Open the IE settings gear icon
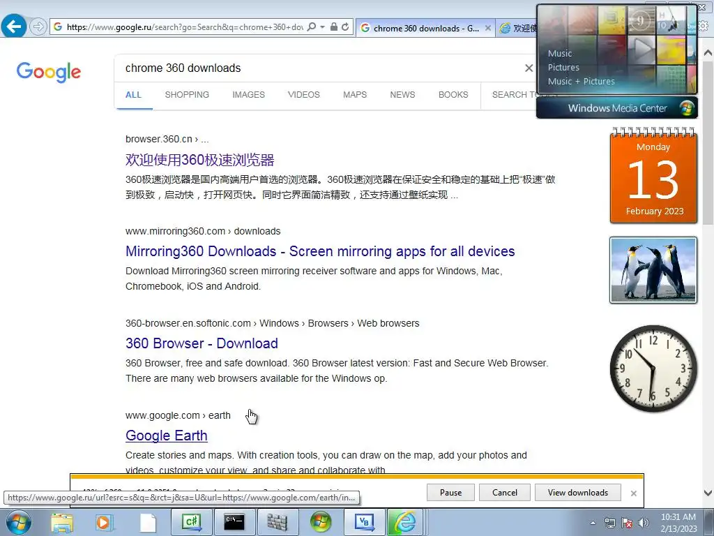Viewport: 714px width, 536px height. [704, 27]
